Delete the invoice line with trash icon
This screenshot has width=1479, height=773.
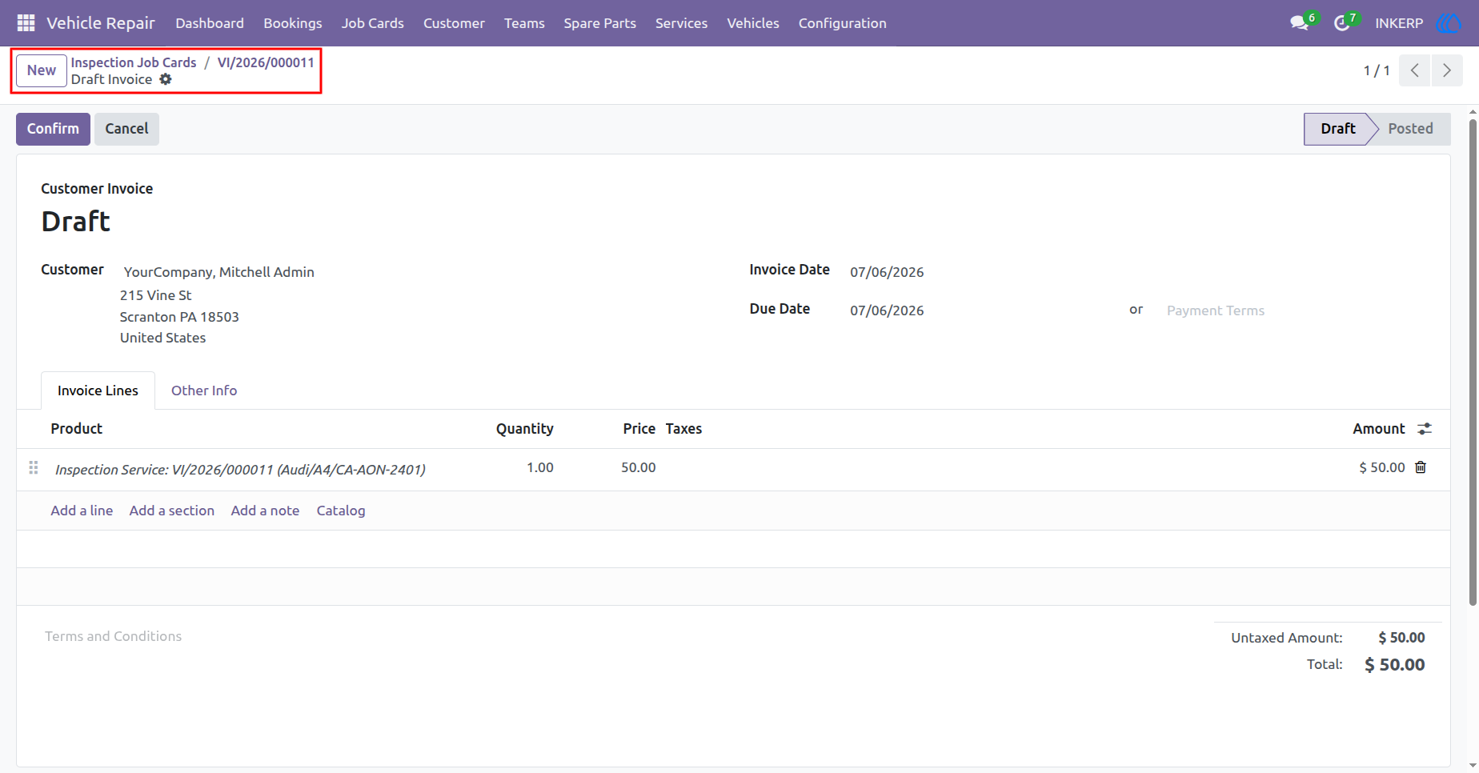coord(1421,467)
